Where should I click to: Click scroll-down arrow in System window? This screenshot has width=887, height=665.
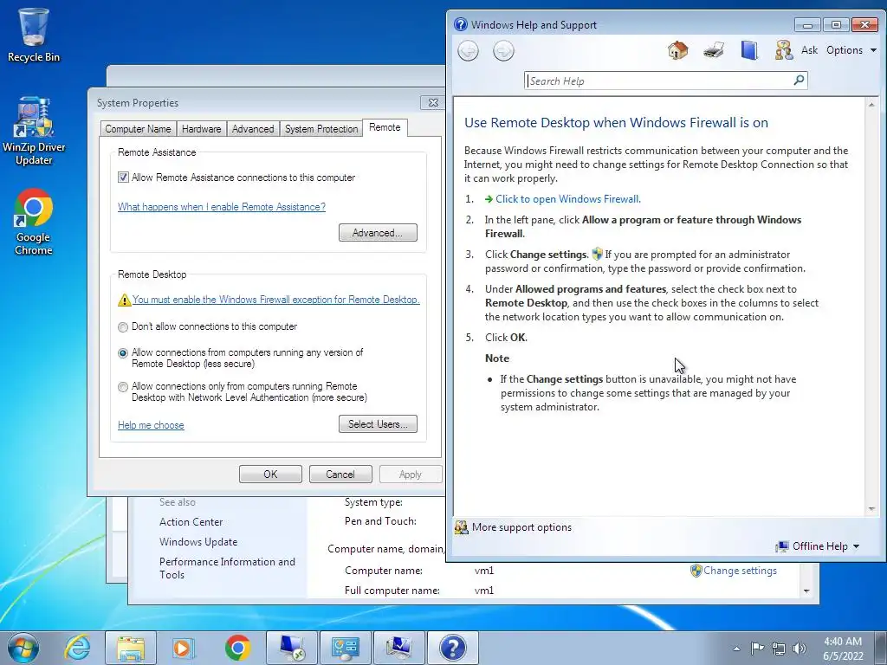(806, 591)
